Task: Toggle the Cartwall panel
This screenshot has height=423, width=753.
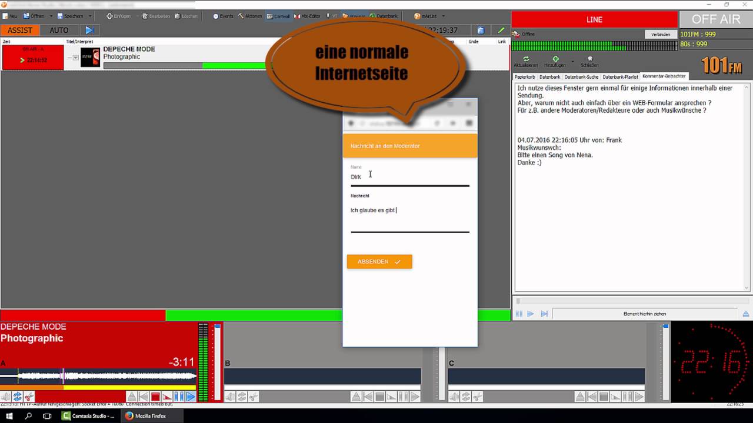Action: (x=278, y=16)
